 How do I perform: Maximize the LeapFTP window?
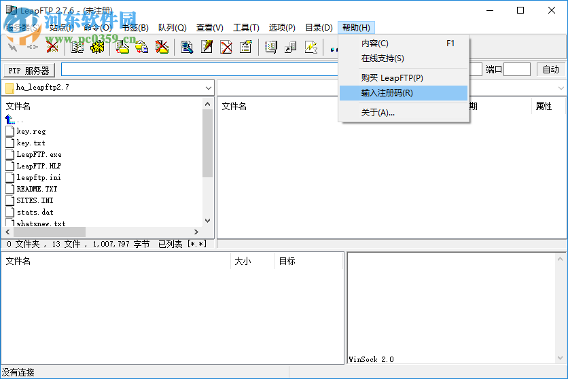[x=520, y=10]
